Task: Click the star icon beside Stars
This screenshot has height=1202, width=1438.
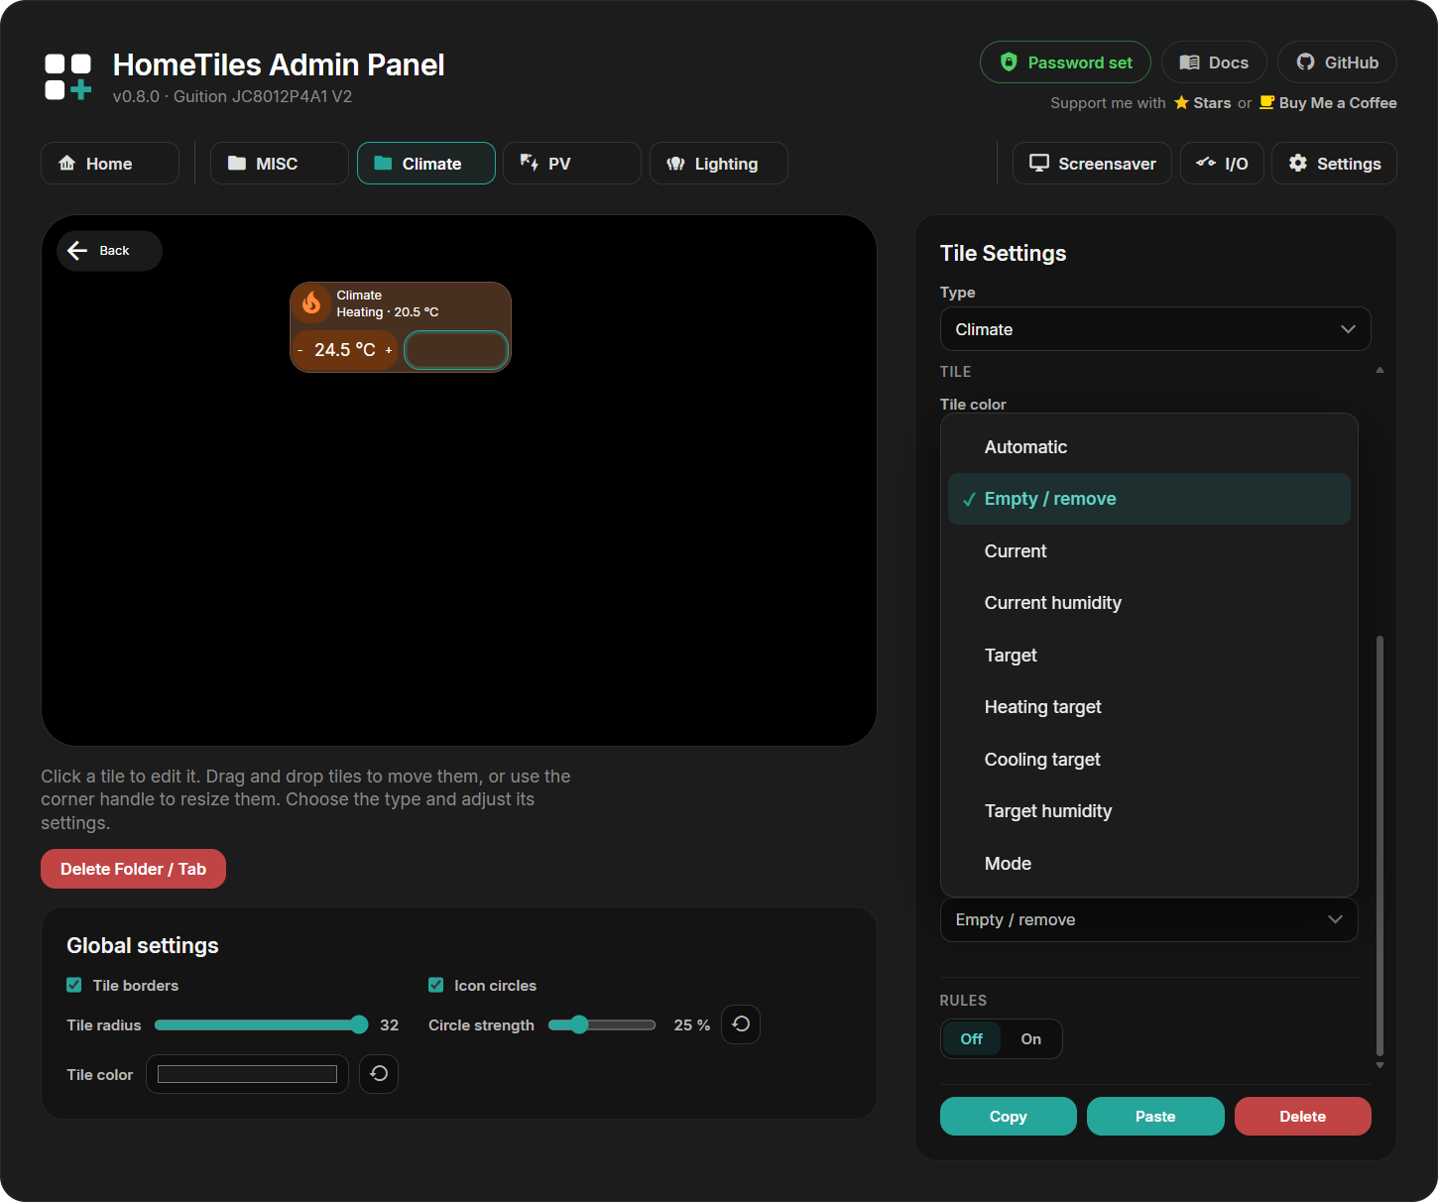Action: pos(1181,103)
